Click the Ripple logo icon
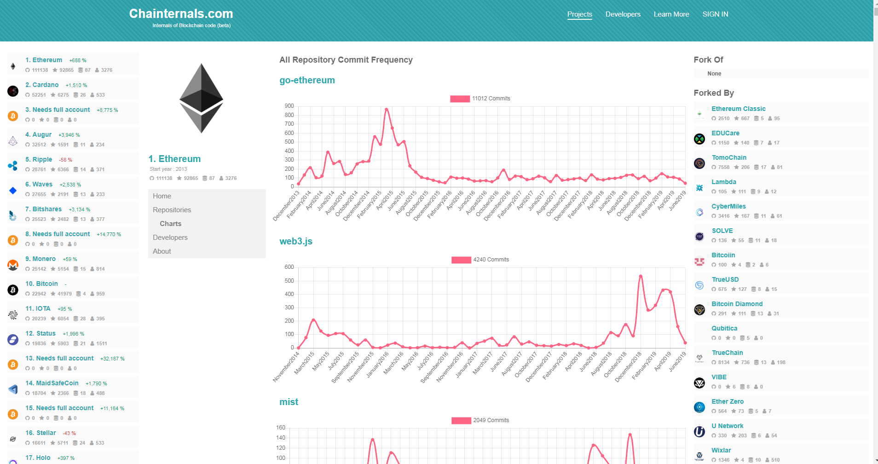The width and height of the screenshot is (878, 464). point(13,166)
